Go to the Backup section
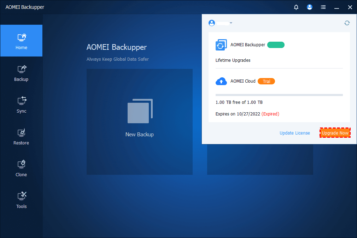357x238 pixels. pyautogui.click(x=21, y=73)
